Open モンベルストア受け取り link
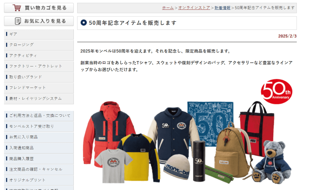The image size is (318, 190). pyautogui.click(x=31, y=127)
